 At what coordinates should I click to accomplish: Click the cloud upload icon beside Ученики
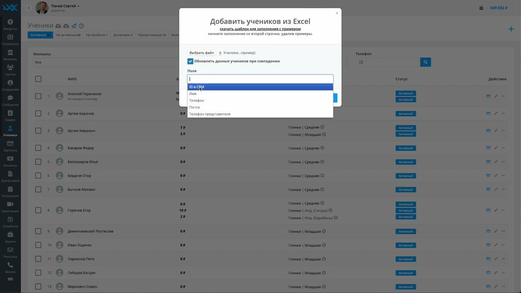click(58, 26)
